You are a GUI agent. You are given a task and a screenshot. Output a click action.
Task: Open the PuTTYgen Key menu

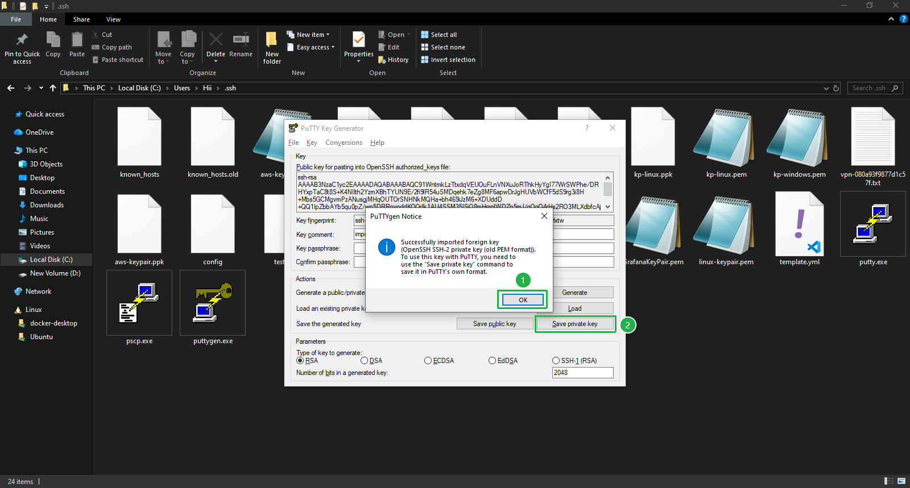click(312, 143)
